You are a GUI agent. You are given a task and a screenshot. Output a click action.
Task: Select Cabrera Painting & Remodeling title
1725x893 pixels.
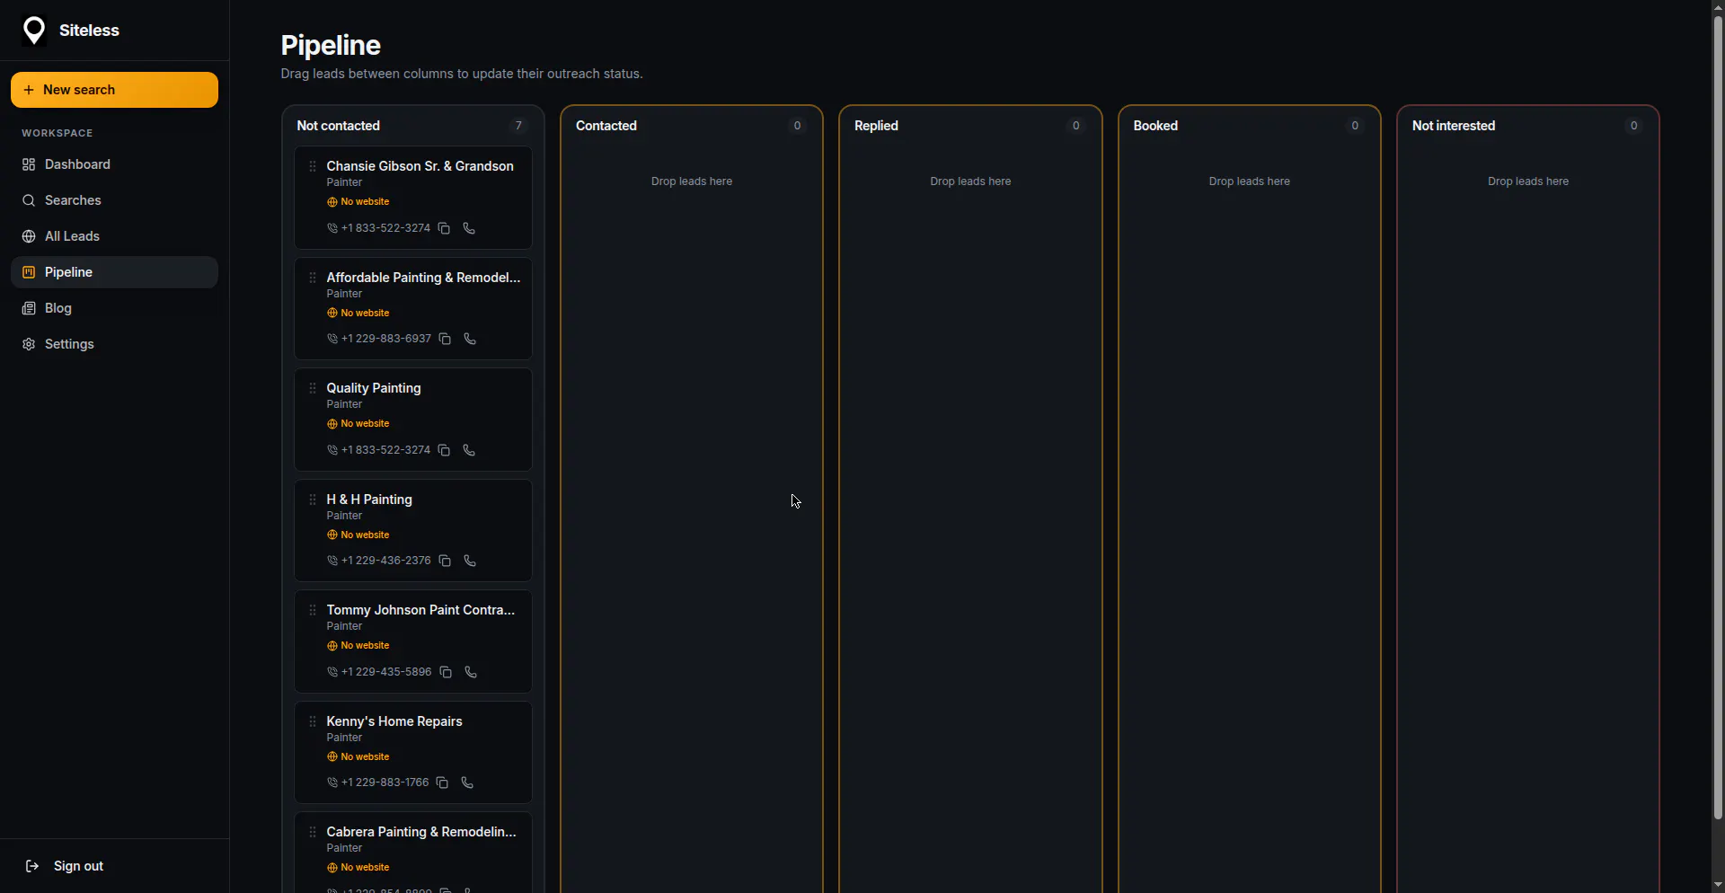(421, 832)
